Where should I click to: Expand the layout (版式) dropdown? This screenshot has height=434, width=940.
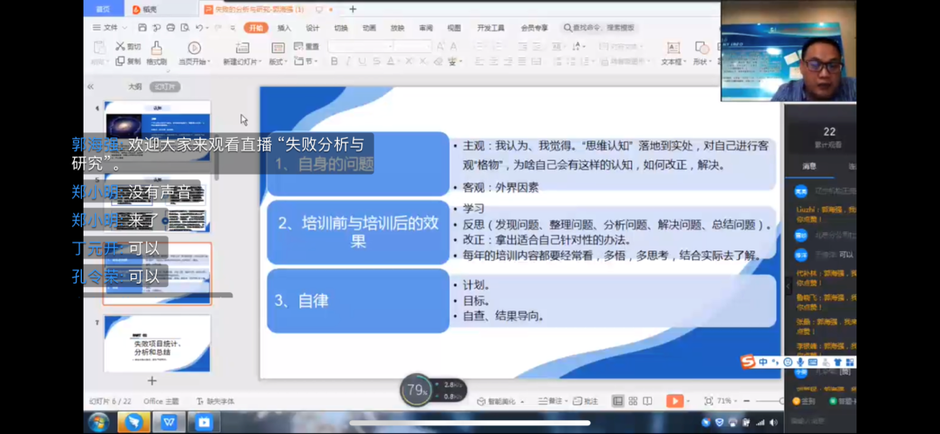pos(278,62)
